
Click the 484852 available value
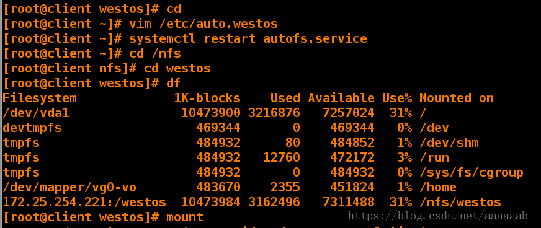352,142
